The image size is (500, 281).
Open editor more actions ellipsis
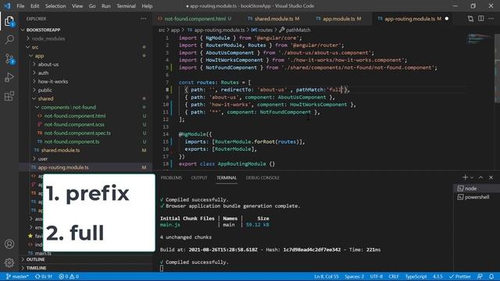tap(491, 19)
